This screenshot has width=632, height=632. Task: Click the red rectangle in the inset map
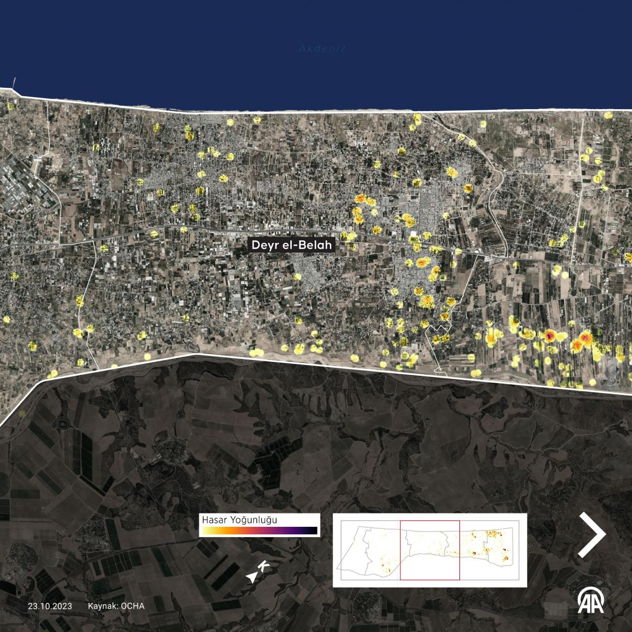click(430, 550)
